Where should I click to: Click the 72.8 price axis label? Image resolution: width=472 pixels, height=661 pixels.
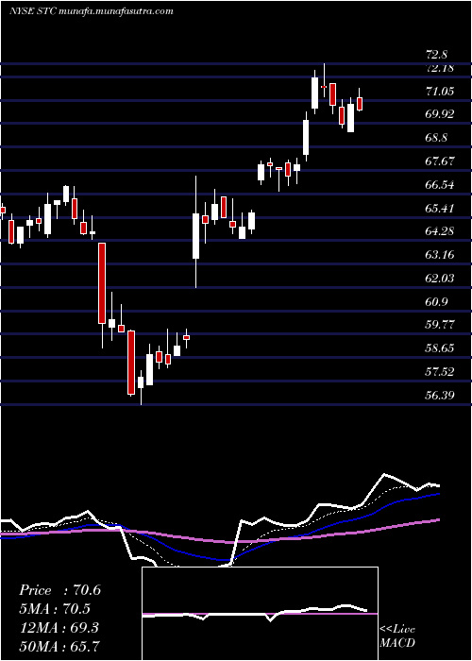point(436,55)
